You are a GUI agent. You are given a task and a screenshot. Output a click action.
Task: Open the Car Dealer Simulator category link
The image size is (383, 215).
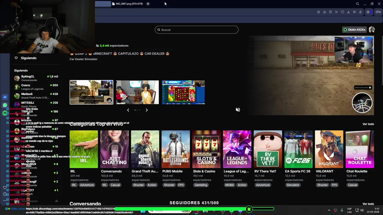[x=83, y=59]
